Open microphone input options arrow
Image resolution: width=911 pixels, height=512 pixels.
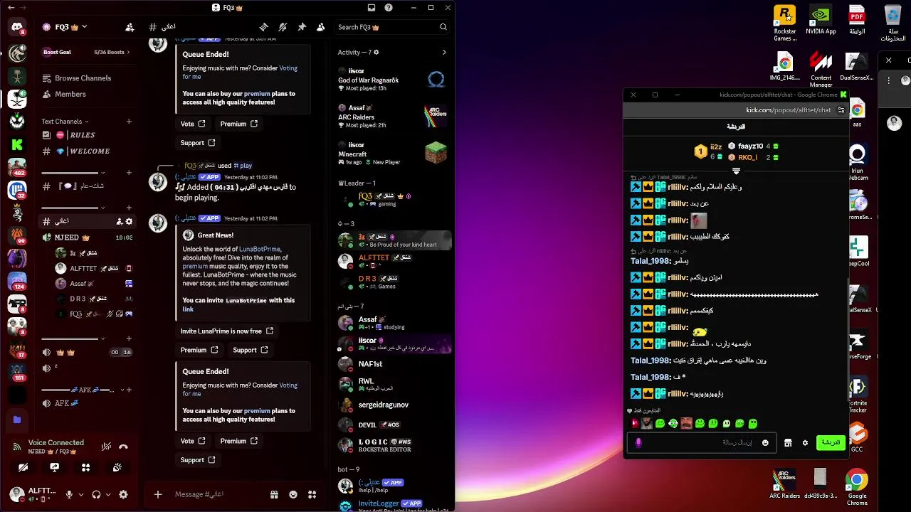pyautogui.click(x=80, y=495)
